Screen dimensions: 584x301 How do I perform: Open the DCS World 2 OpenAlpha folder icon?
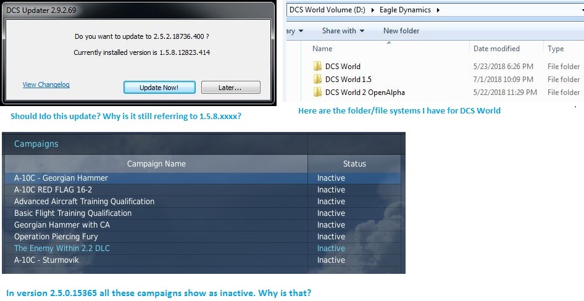(x=317, y=93)
